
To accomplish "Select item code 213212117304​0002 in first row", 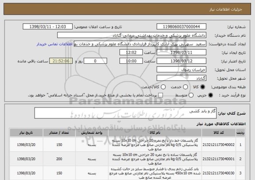I will pyautogui.click(x=219, y=145).
